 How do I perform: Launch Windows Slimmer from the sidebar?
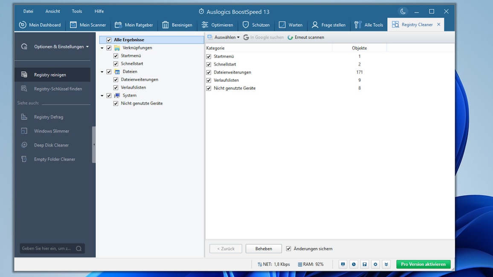(52, 131)
